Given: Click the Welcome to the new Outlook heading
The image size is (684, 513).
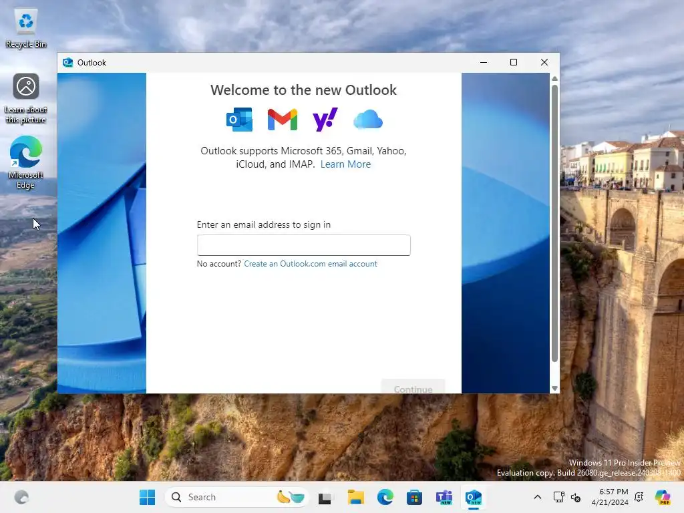Looking at the screenshot, I should (304, 90).
